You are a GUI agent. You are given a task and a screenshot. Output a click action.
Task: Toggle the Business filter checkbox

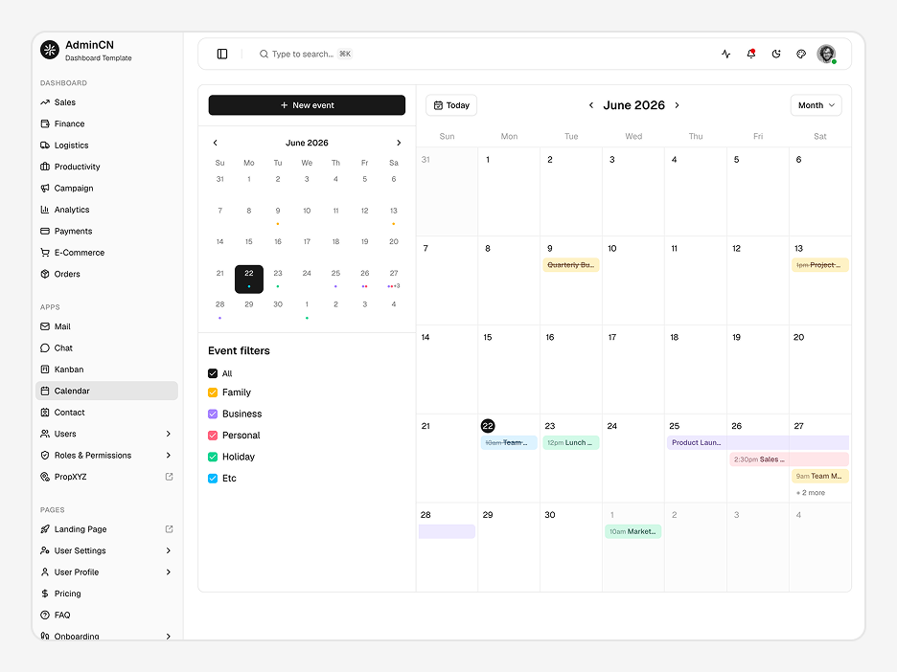point(213,414)
